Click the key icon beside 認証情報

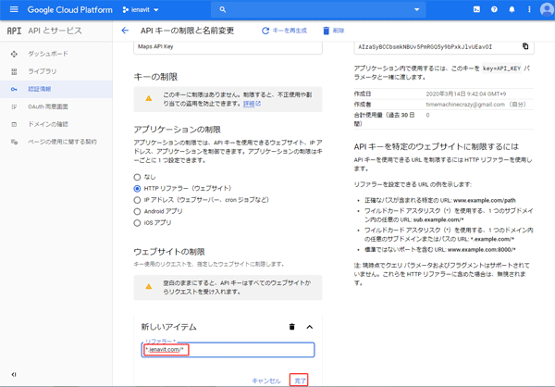click(x=14, y=89)
